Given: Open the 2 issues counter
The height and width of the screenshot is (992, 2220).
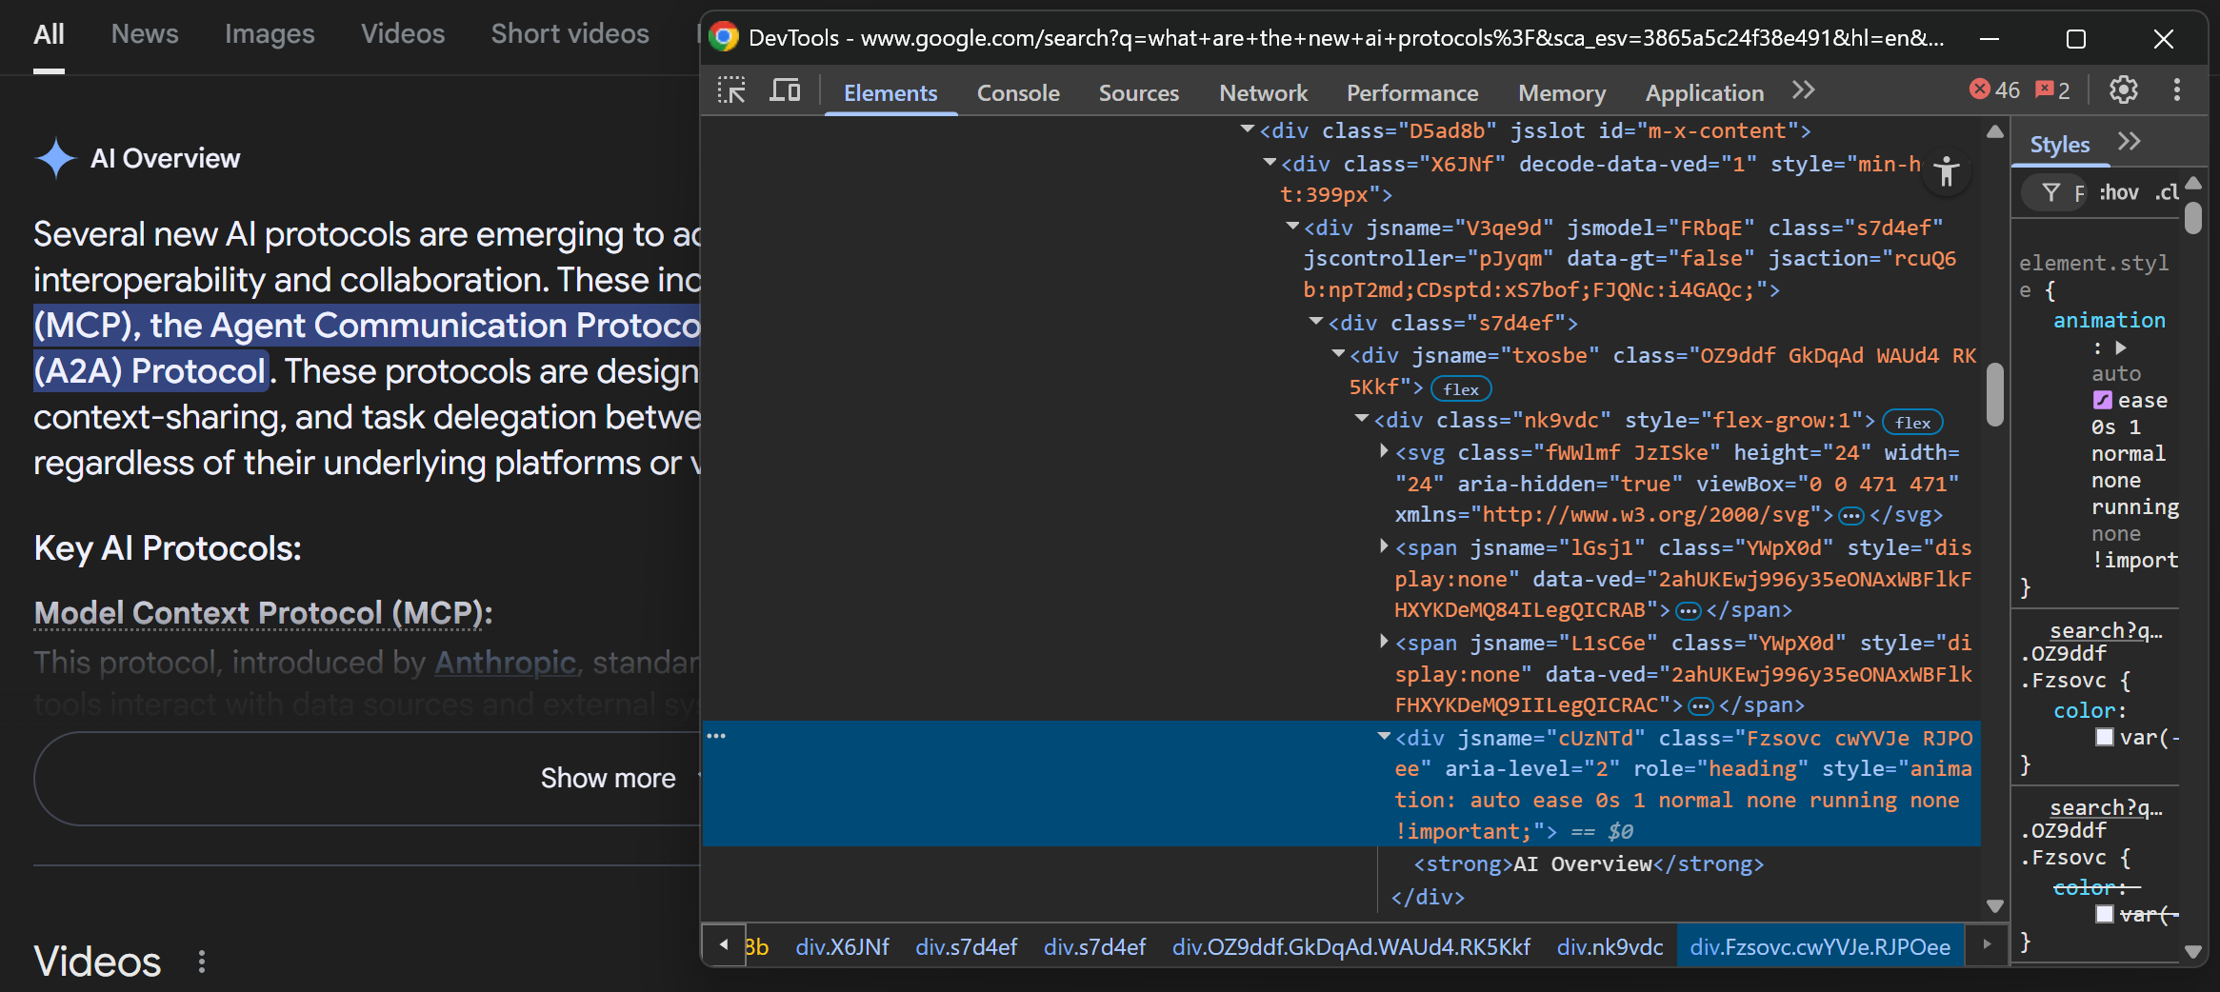Looking at the screenshot, I should point(2052,90).
